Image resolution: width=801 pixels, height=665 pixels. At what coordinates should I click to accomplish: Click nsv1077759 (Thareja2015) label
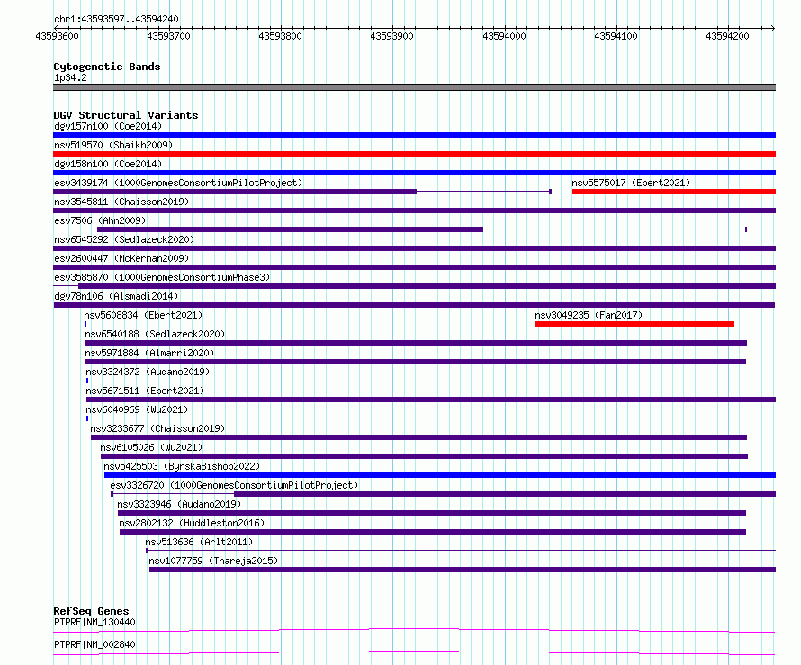pos(213,561)
